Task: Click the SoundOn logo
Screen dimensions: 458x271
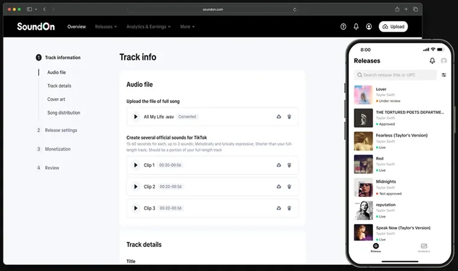Action: pyautogui.click(x=36, y=26)
